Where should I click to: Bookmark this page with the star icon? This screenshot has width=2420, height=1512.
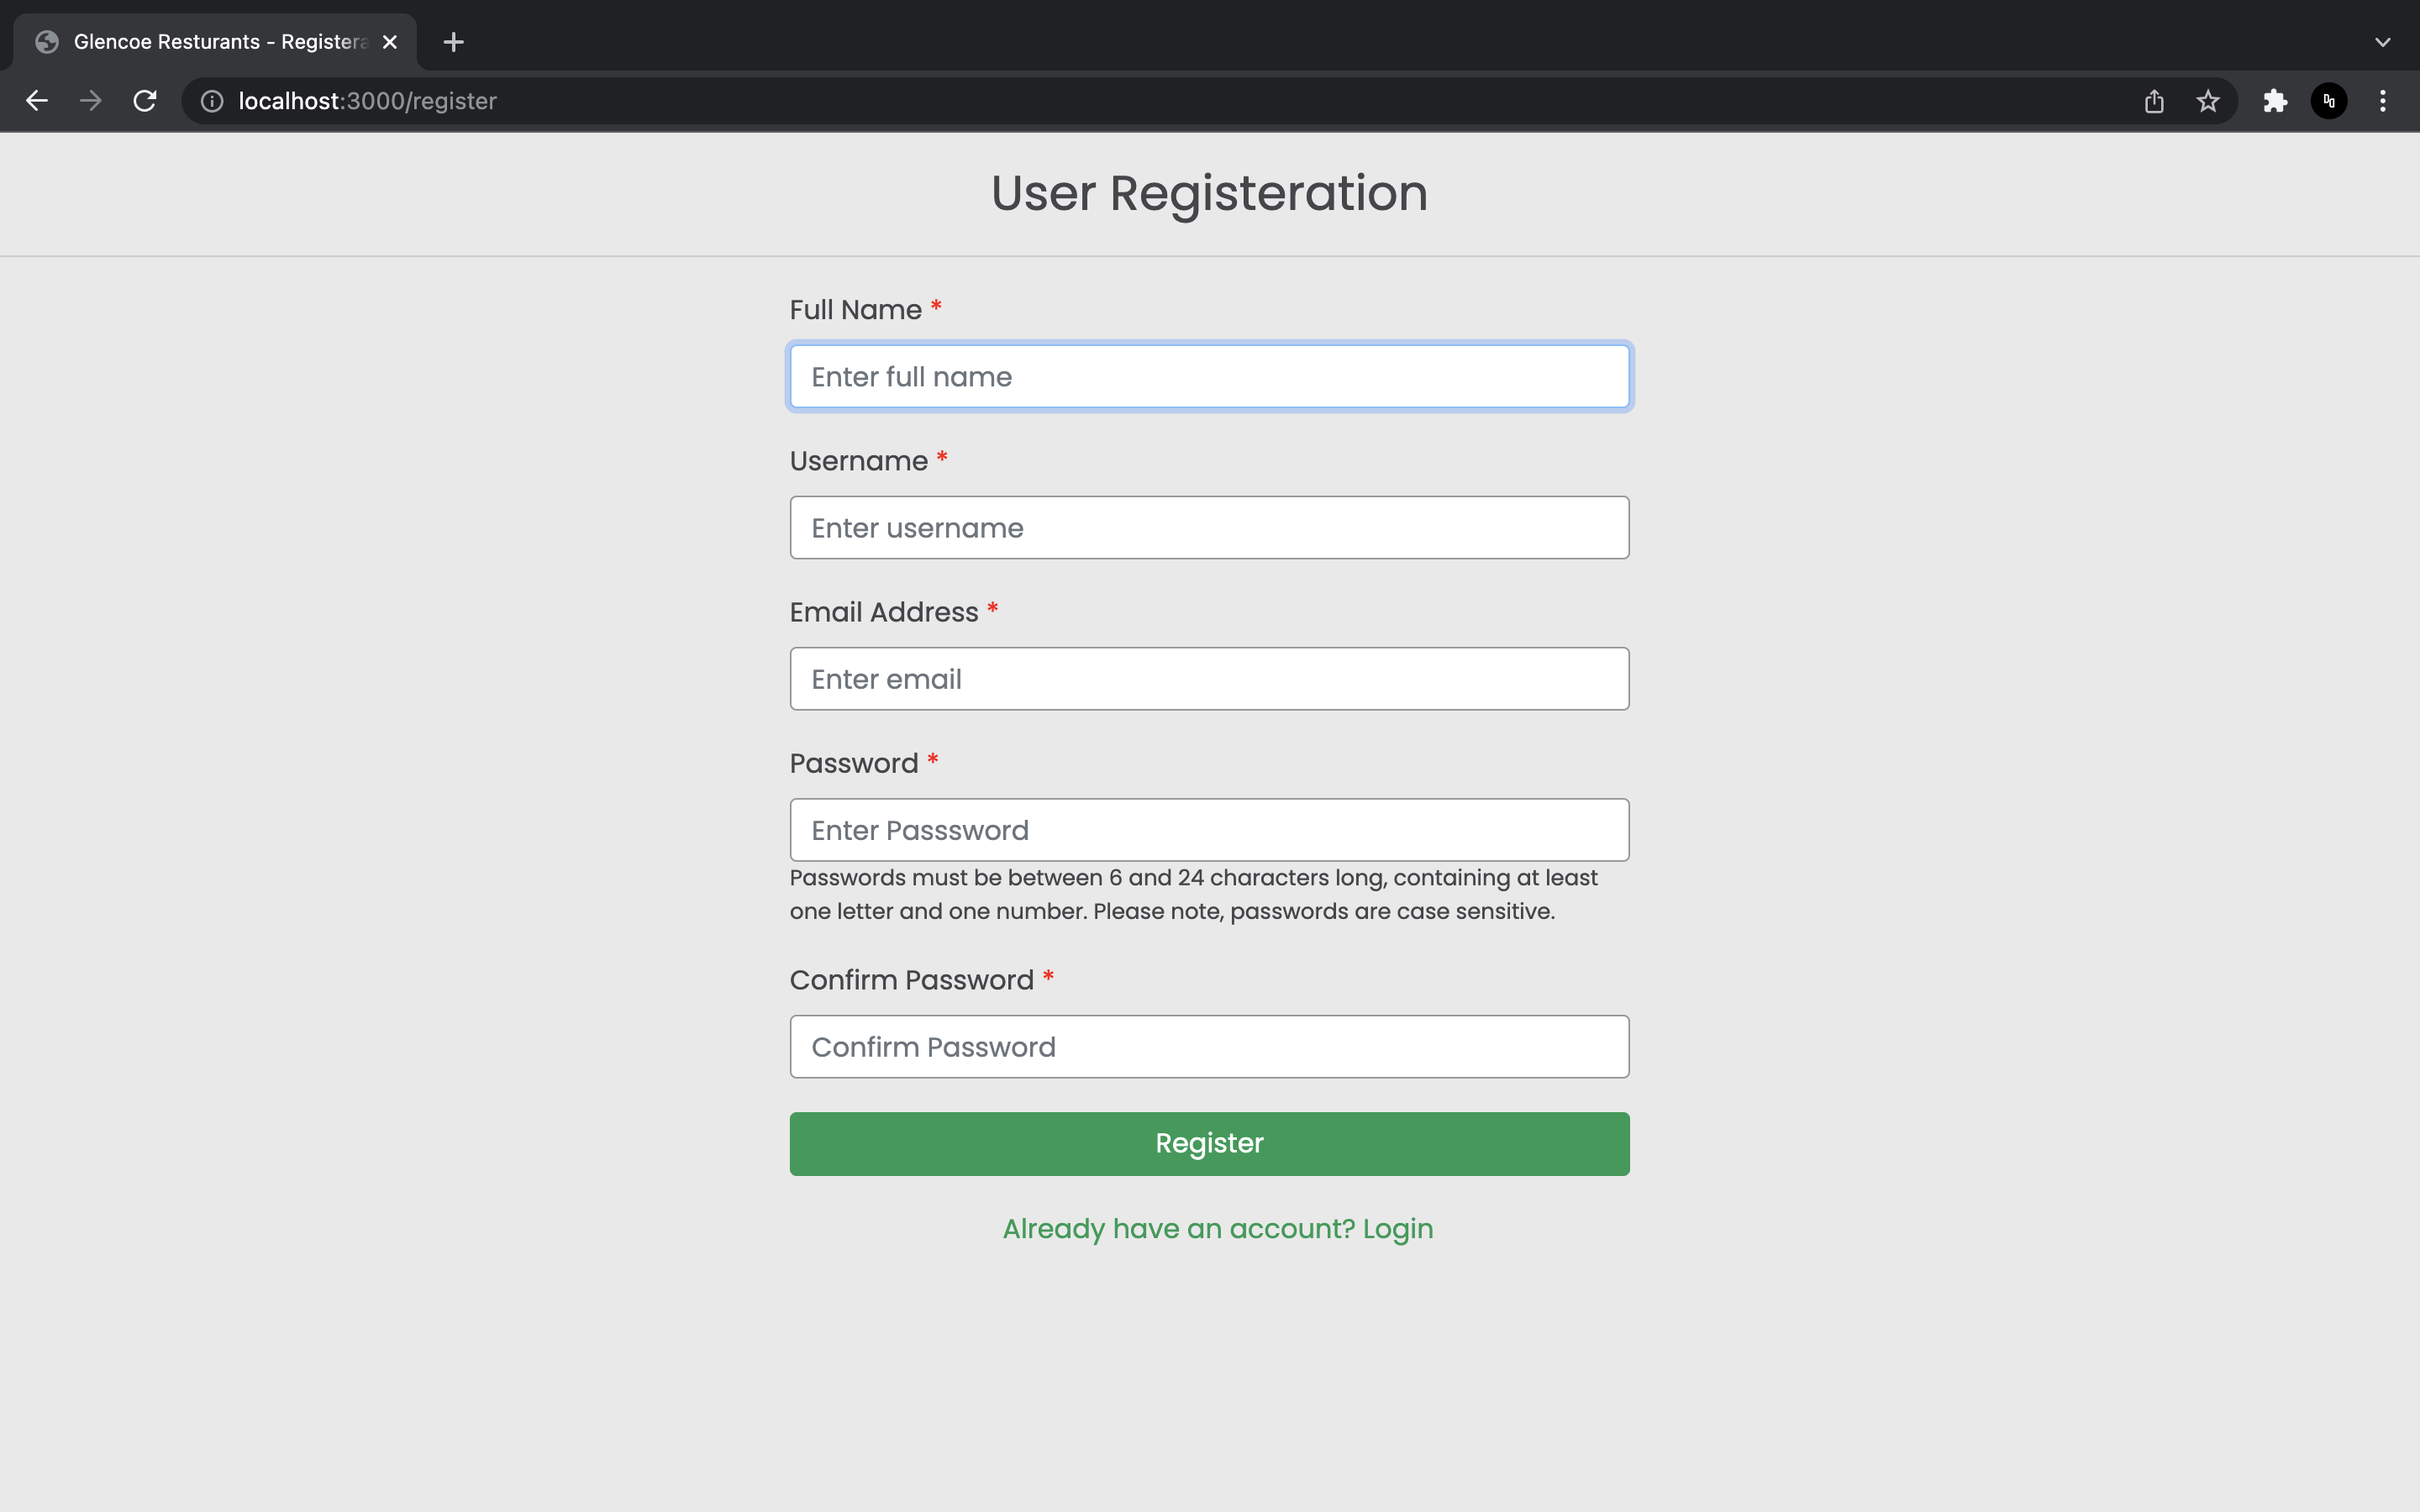pos(2208,101)
